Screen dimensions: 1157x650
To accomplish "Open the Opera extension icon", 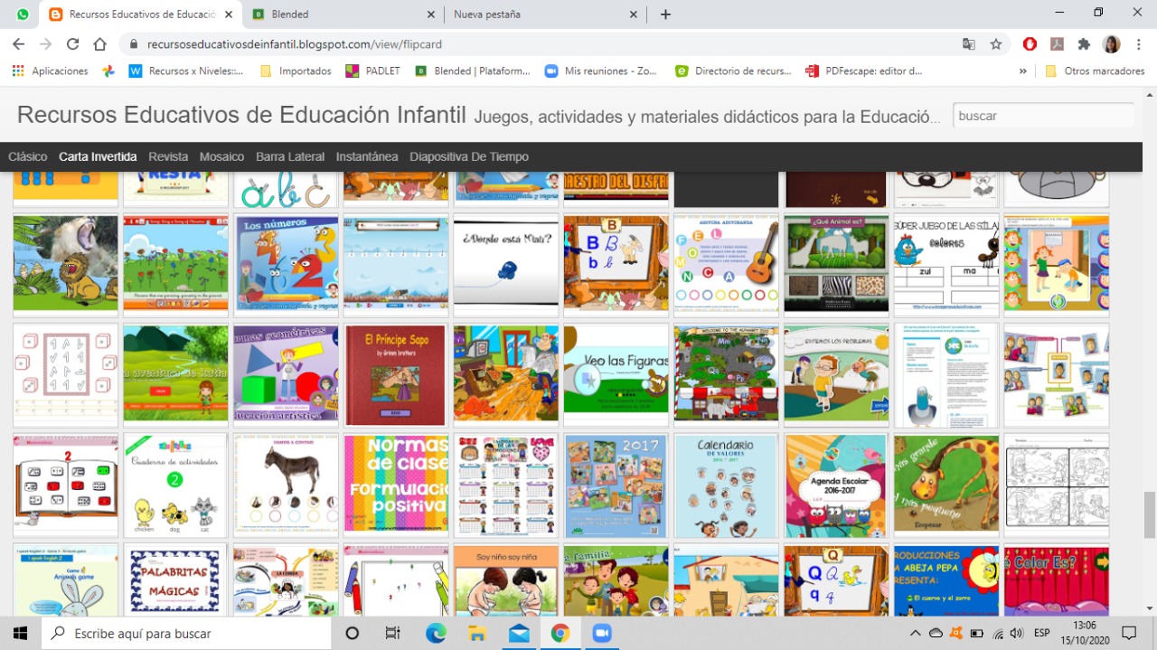I will point(1030,44).
